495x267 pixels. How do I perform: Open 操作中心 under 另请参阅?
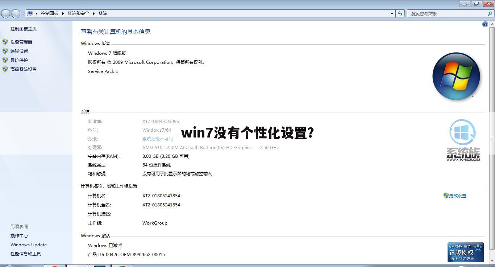click(x=19, y=236)
